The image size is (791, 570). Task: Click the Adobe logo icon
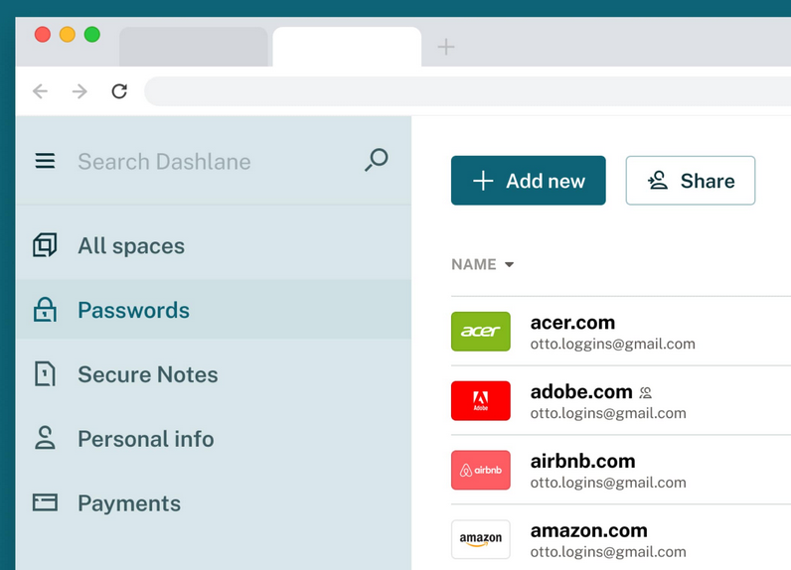coord(480,401)
